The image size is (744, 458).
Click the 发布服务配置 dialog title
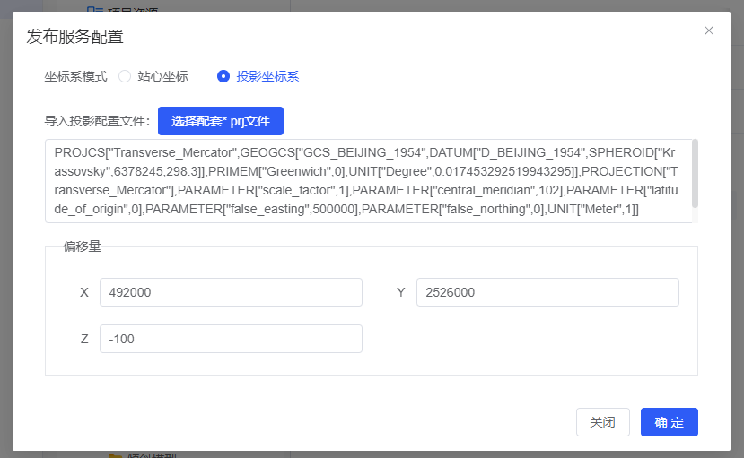pos(74,37)
